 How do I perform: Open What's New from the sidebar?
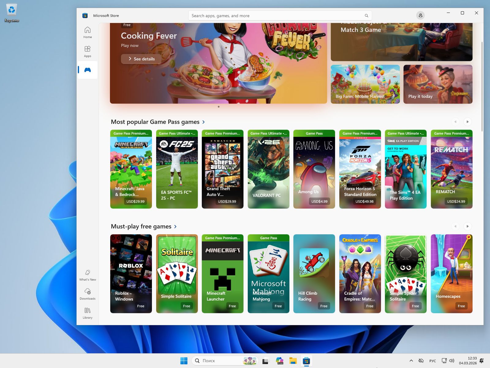pos(87,274)
